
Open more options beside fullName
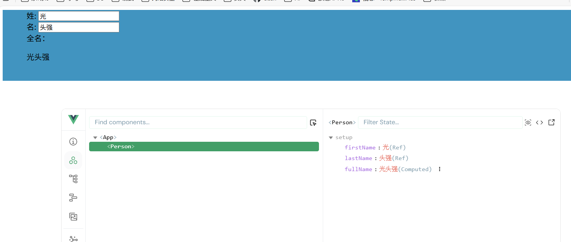tap(439, 169)
